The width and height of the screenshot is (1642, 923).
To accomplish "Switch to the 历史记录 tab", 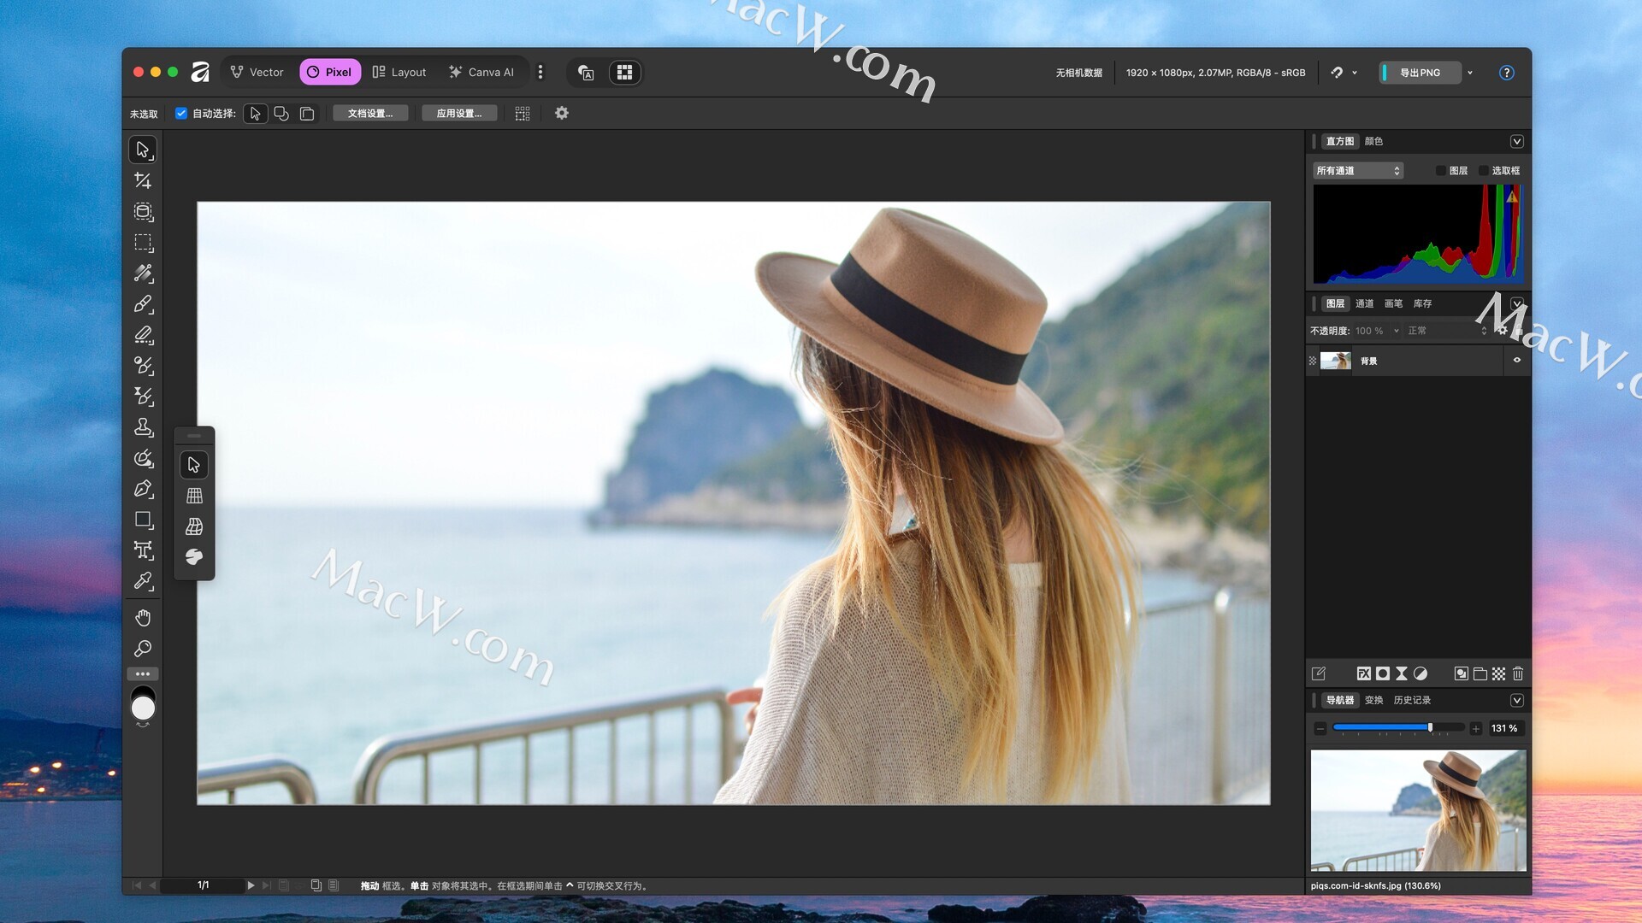I will click(1412, 700).
